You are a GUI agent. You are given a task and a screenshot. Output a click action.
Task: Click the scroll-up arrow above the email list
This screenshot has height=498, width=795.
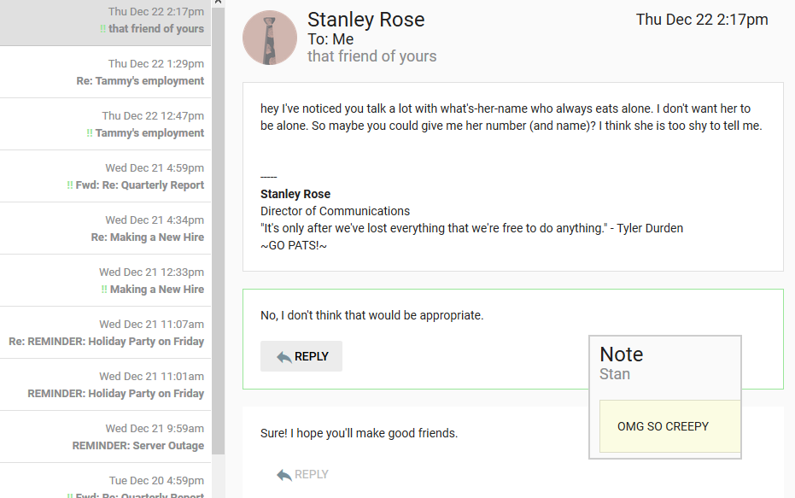click(218, 3)
